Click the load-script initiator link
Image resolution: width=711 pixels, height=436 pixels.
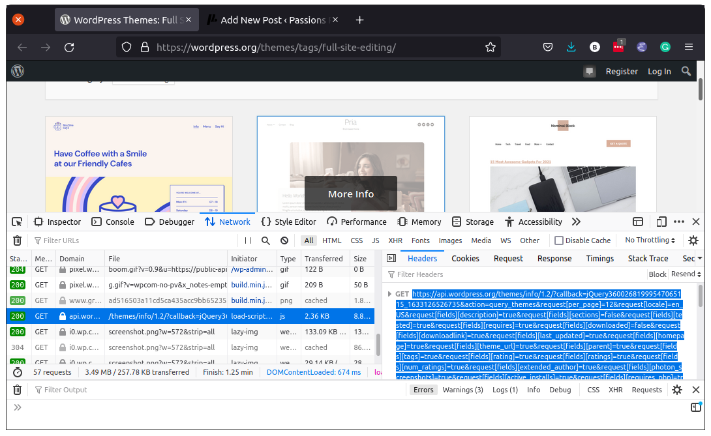tap(252, 316)
